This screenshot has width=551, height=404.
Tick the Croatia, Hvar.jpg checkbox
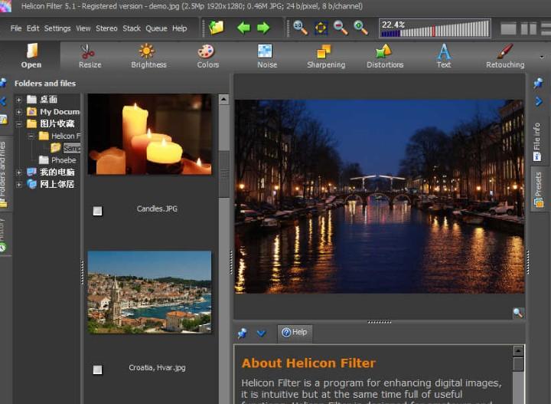pos(97,370)
